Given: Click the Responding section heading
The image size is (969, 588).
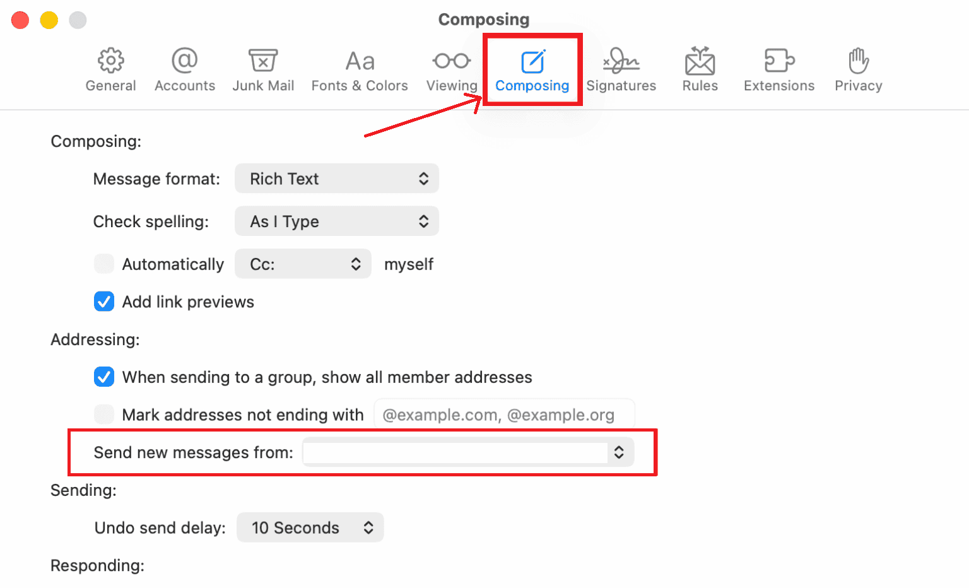Looking at the screenshot, I should point(97,565).
